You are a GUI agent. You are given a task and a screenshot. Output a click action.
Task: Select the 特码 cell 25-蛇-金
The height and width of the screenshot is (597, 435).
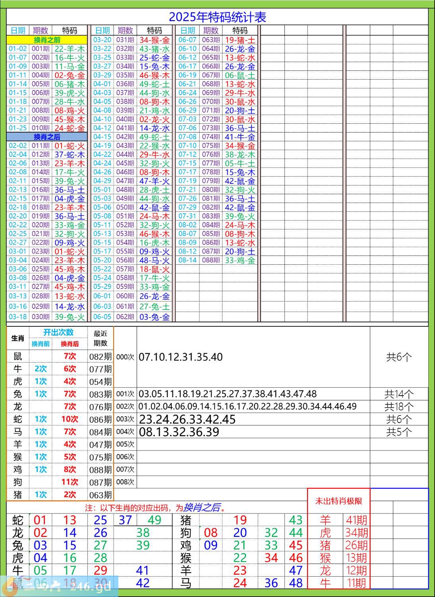pyautogui.click(x=155, y=58)
